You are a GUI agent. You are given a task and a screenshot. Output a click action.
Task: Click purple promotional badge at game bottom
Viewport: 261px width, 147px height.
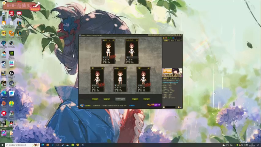[154, 105]
